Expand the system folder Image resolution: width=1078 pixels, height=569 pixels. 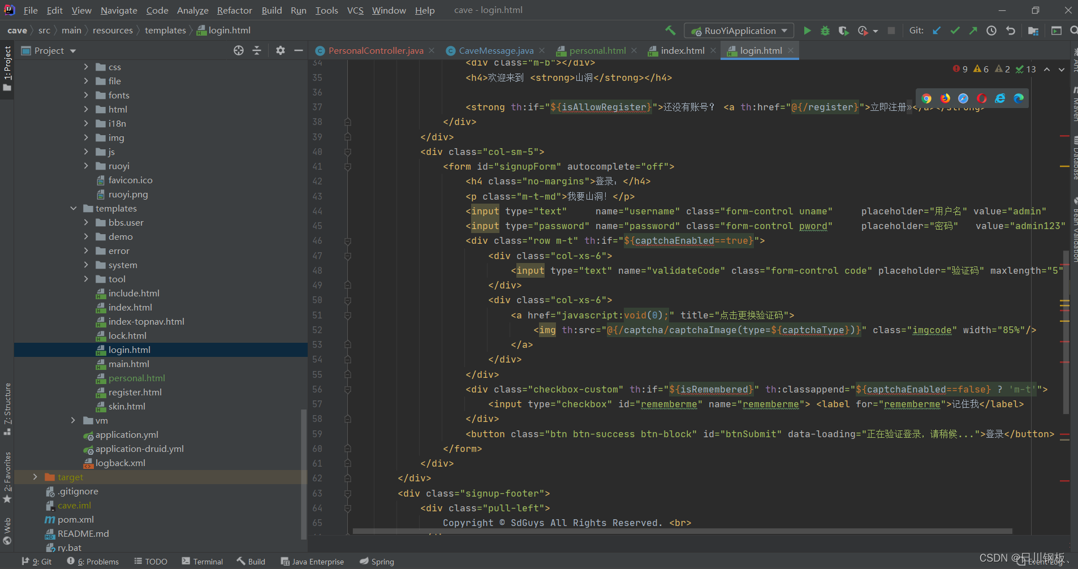[x=86, y=265]
